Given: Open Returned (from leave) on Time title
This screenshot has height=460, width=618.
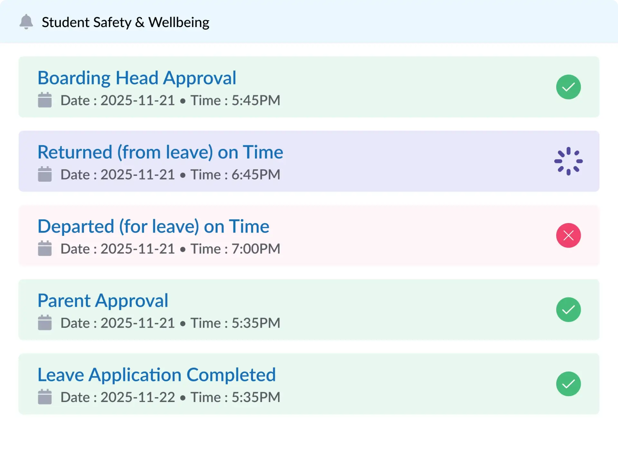Looking at the screenshot, I should tap(160, 152).
